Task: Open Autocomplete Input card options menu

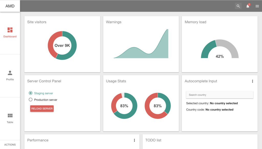Action: pyautogui.click(x=252, y=81)
